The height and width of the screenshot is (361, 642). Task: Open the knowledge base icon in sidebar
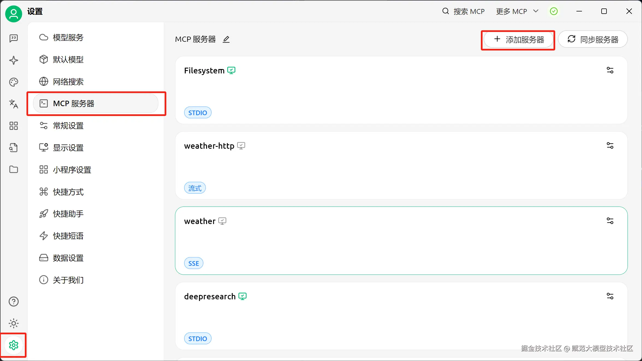[14, 148]
